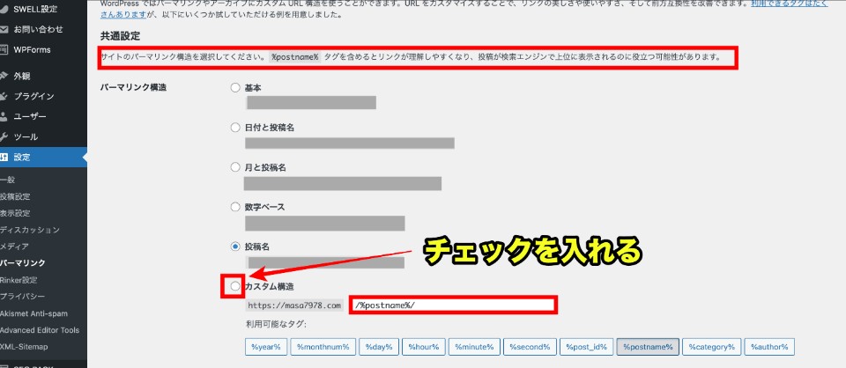
Task: Choose the 月と投稿名 radio option
Action: [235, 167]
